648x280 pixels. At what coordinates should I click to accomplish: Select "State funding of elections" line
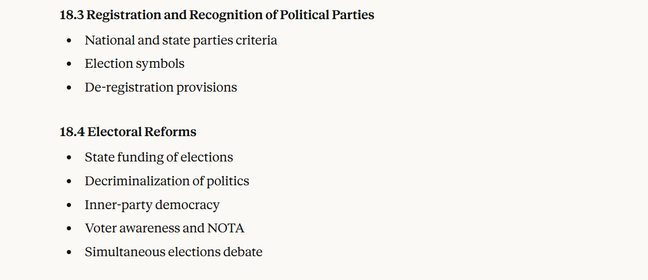point(159,157)
